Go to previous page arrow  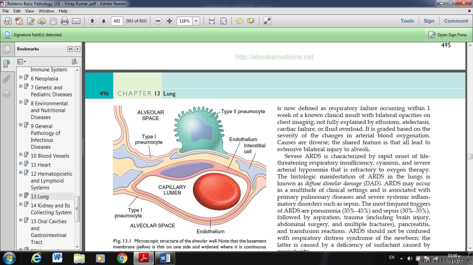click(x=92, y=21)
